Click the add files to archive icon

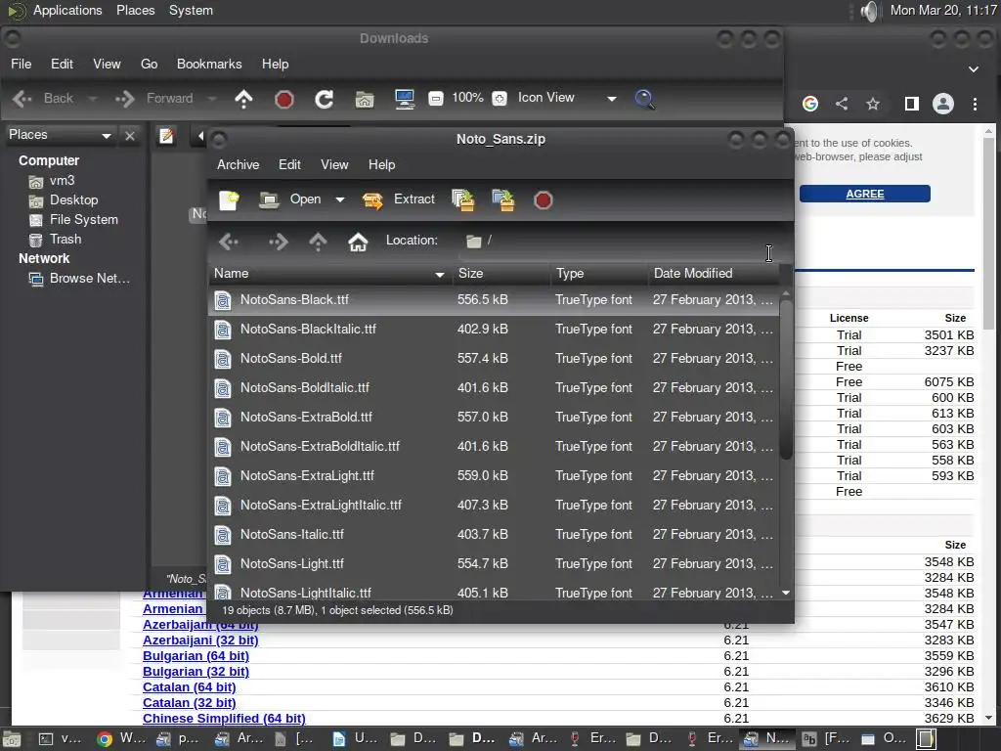point(463,199)
